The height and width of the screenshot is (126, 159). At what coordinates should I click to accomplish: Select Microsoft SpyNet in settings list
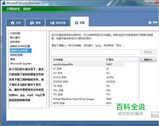point(21,64)
